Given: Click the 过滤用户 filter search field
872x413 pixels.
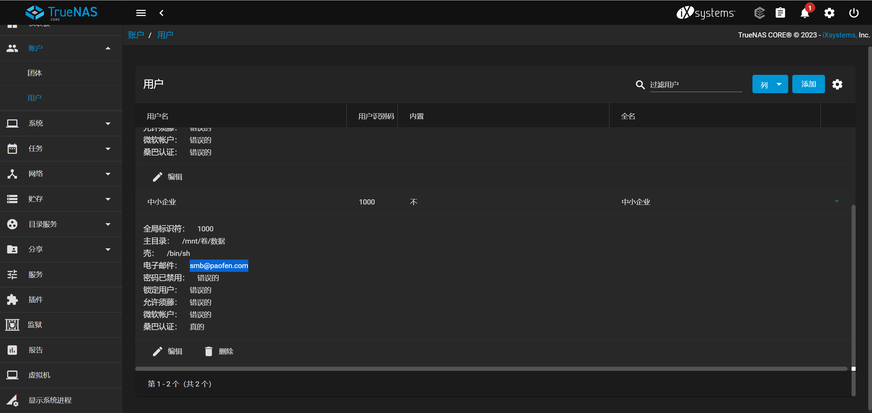Looking at the screenshot, I should click(x=696, y=85).
